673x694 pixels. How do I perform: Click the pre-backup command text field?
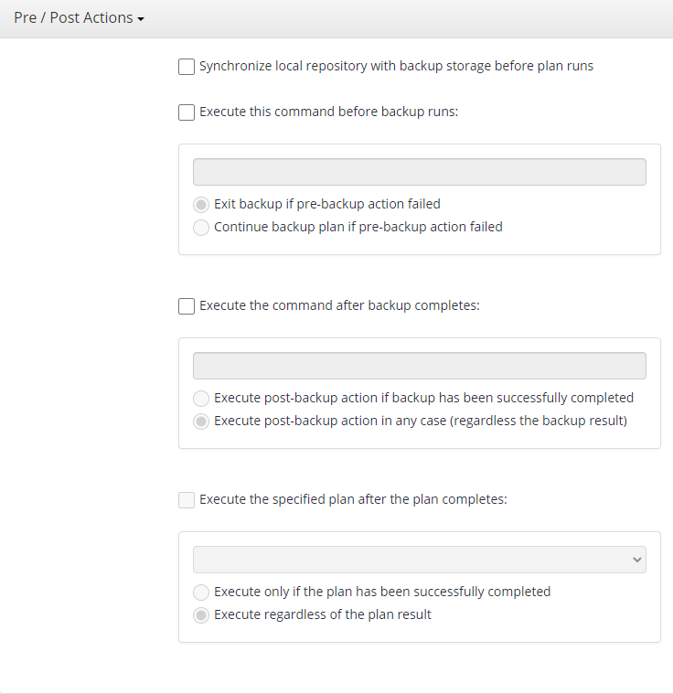coord(420,172)
